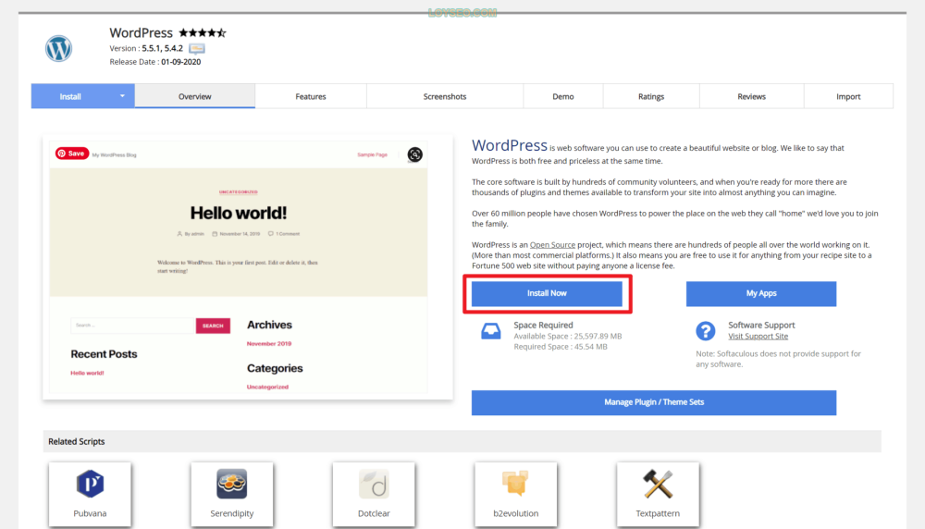Click the Sample Page link in preview

point(372,154)
